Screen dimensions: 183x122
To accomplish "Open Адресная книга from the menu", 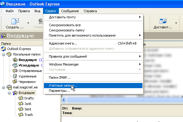I will click(93, 43).
